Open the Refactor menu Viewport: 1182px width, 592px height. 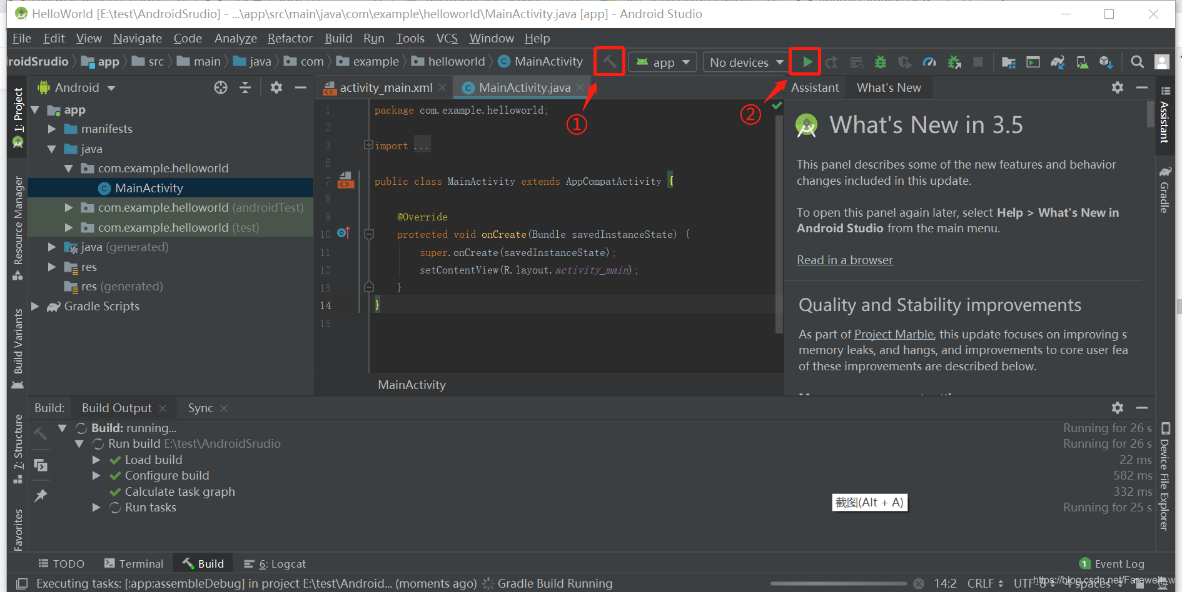tap(290, 39)
